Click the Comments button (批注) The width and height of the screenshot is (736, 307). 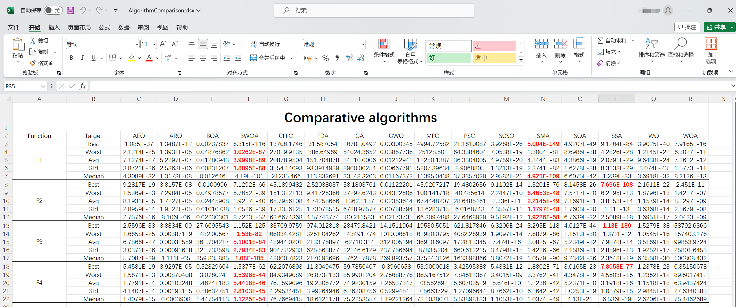(687, 27)
